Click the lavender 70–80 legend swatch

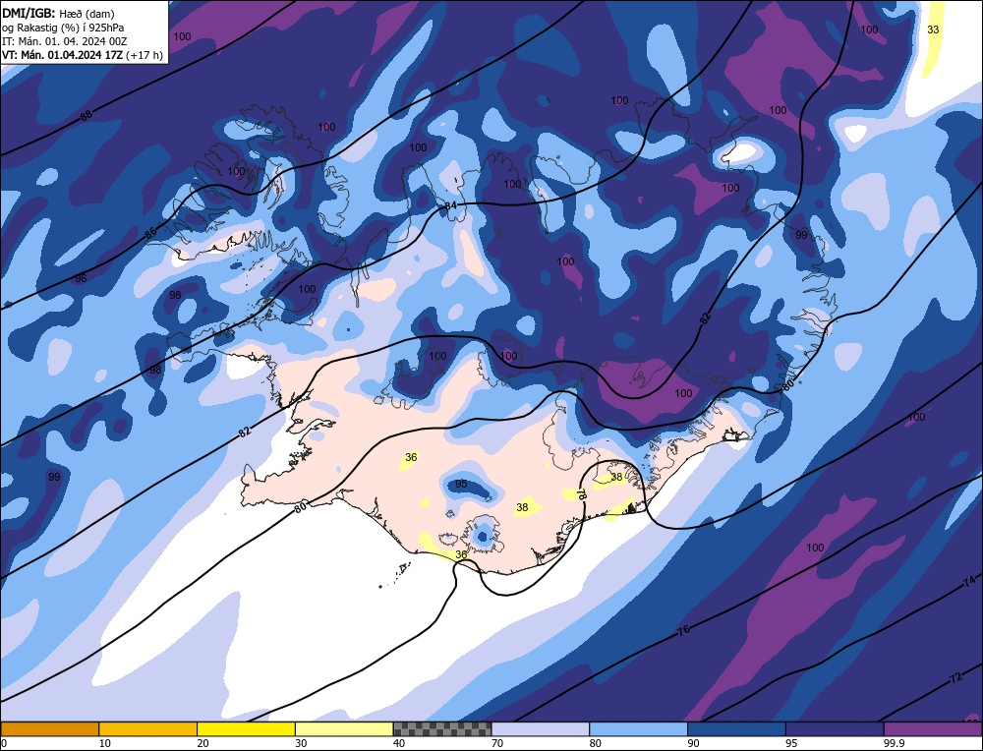[541, 728]
